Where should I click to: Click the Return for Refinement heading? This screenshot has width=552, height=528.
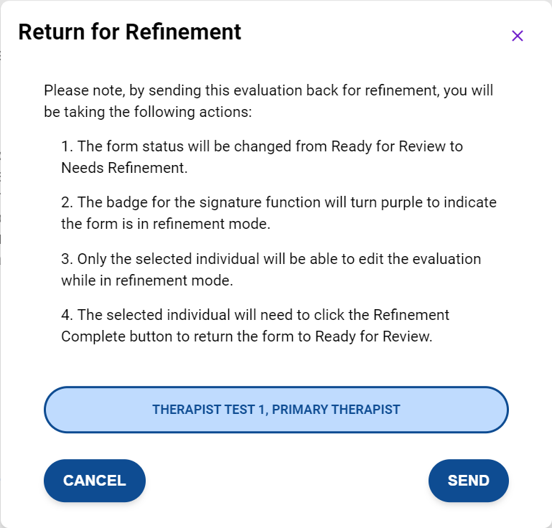(x=129, y=32)
